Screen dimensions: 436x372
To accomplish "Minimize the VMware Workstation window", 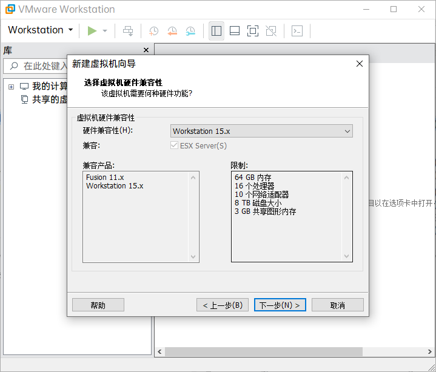I will point(366,9).
